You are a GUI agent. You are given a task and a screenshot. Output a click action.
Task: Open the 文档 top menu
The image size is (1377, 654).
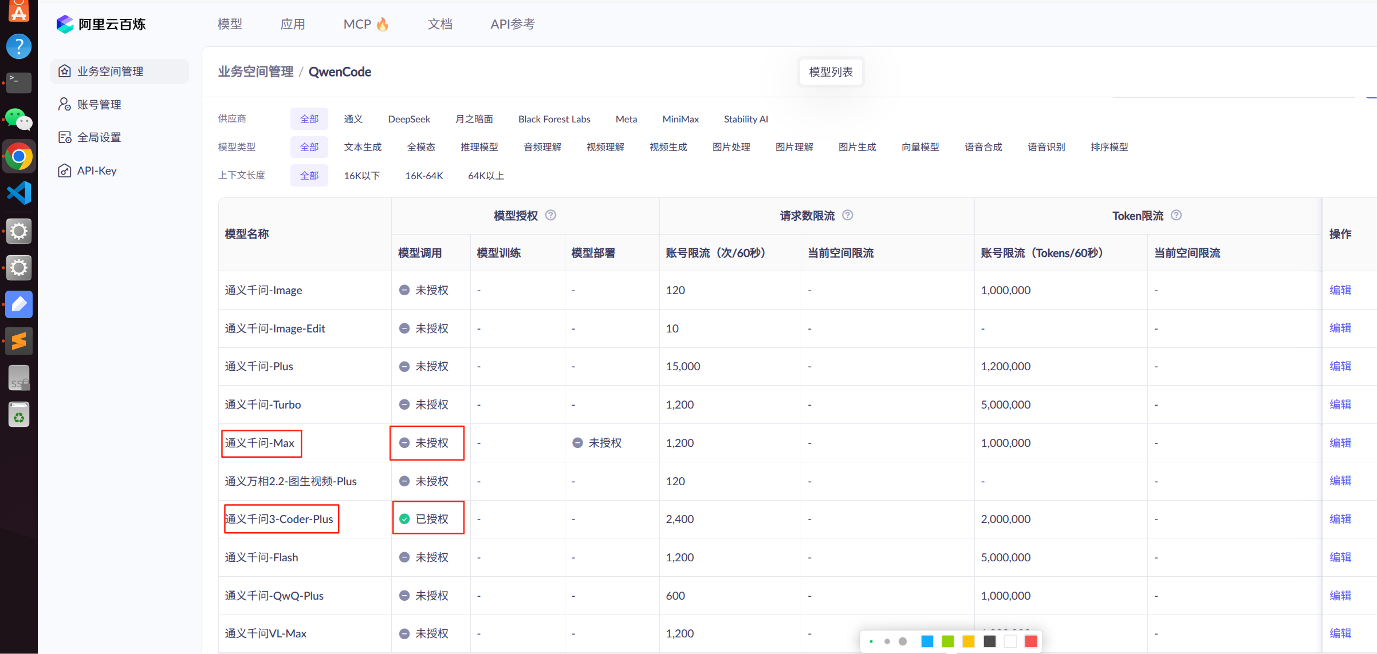pos(440,24)
